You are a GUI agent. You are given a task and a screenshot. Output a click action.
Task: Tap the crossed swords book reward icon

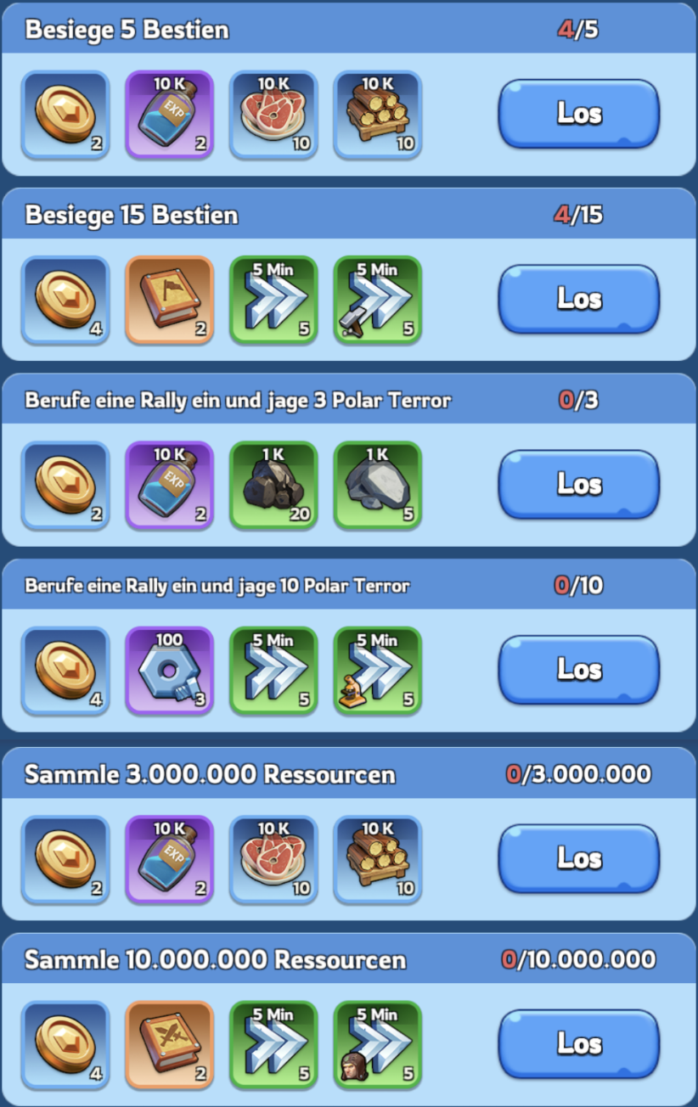coord(170,1045)
